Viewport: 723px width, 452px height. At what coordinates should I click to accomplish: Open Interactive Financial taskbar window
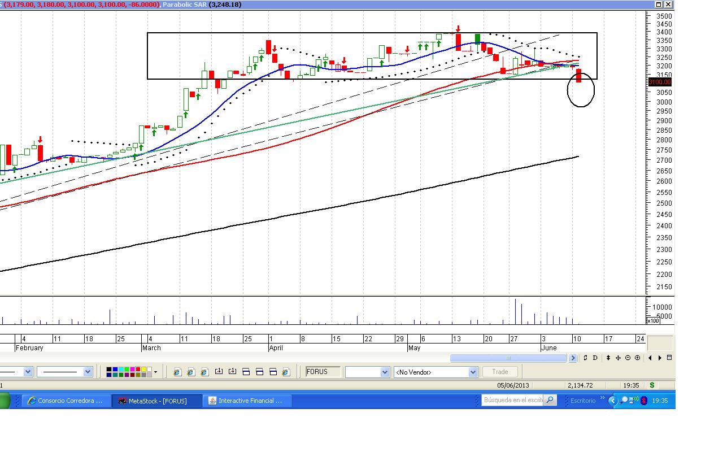click(248, 401)
